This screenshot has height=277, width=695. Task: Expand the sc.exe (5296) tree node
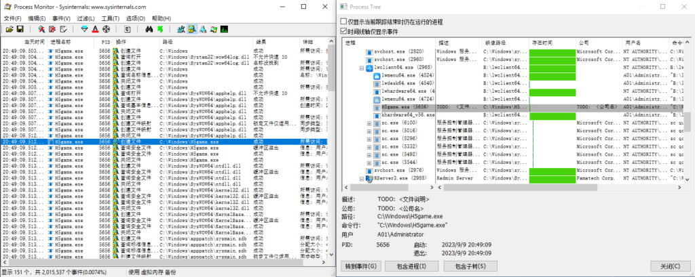[369, 138]
